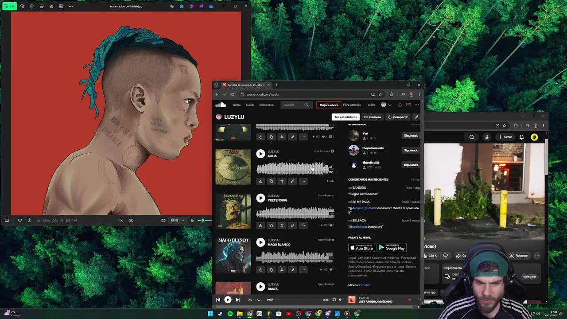Open SoundCloud messages envelope
567x319 pixels.
(408, 105)
